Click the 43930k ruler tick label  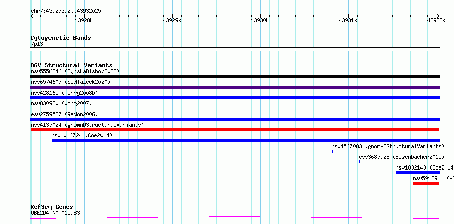coord(260,20)
